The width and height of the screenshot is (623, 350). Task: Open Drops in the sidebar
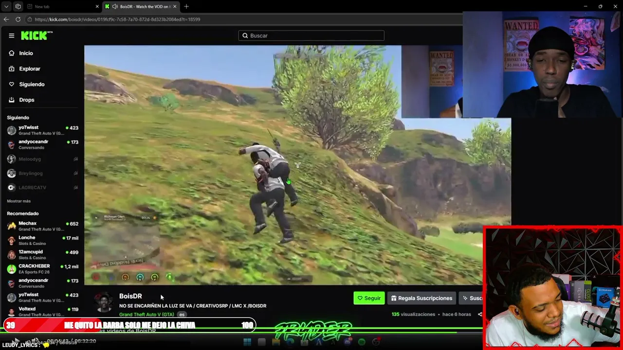click(27, 100)
